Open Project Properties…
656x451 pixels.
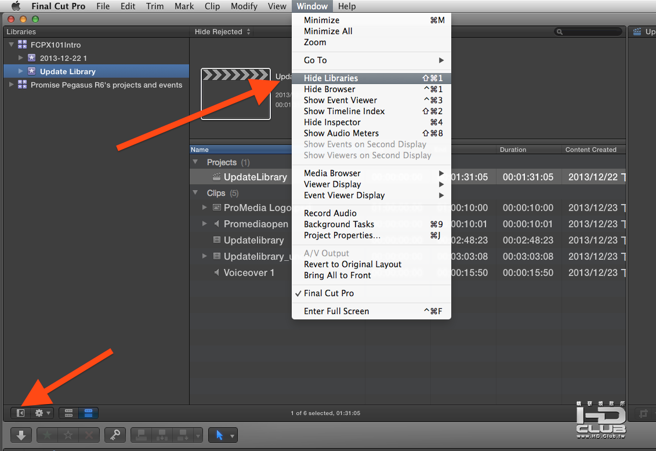click(371, 235)
